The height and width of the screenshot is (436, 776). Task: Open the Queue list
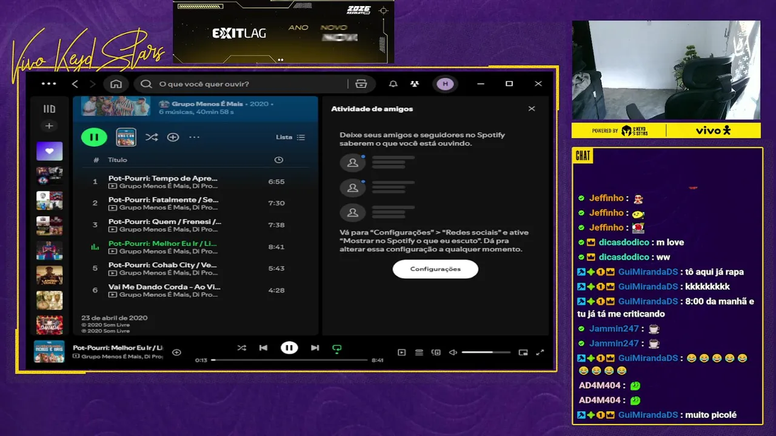pos(419,352)
